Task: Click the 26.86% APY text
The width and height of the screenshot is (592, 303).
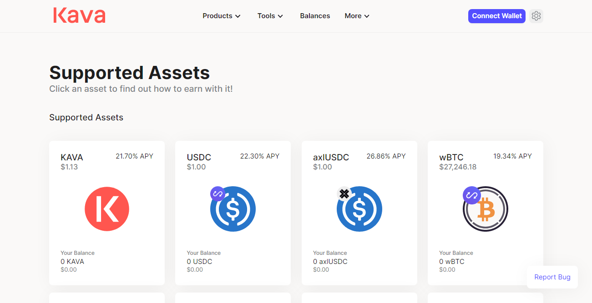Action: (386, 156)
